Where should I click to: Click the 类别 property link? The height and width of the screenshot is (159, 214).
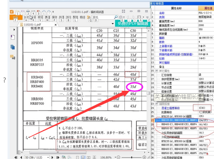click(162, 17)
